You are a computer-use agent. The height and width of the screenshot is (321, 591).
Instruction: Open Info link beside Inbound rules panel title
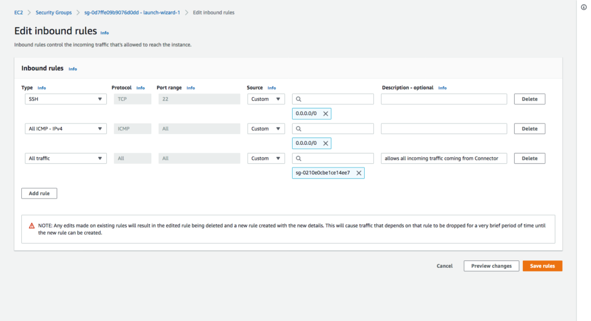click(x=73, y=69)
